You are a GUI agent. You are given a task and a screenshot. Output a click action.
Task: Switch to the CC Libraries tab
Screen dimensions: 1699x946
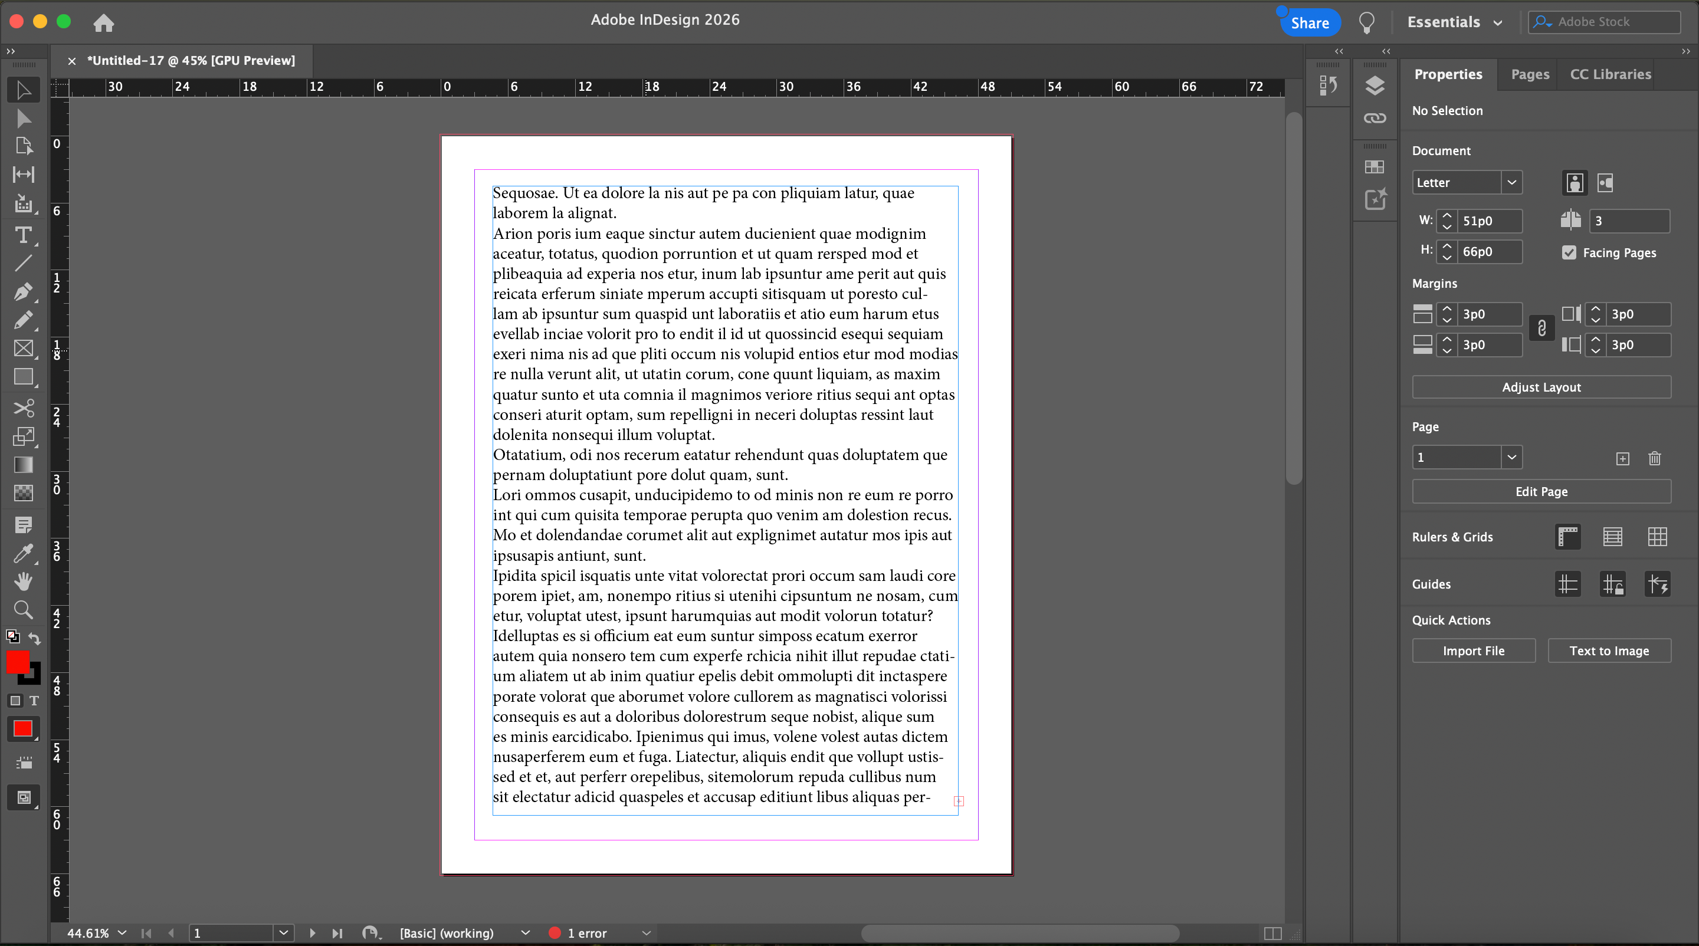1610,74
